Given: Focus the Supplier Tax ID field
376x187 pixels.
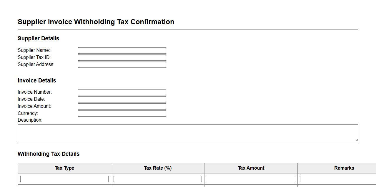Looking at the screenshot, I should [122, 57].
